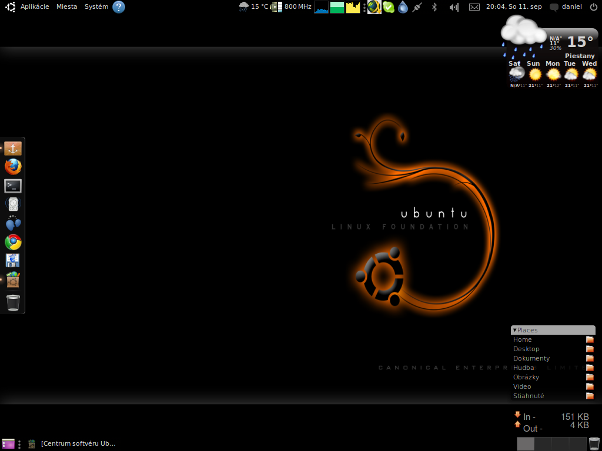Open the blue system monitor graph
This screenshot has height=451, width=602.
[x=322, y=7]
